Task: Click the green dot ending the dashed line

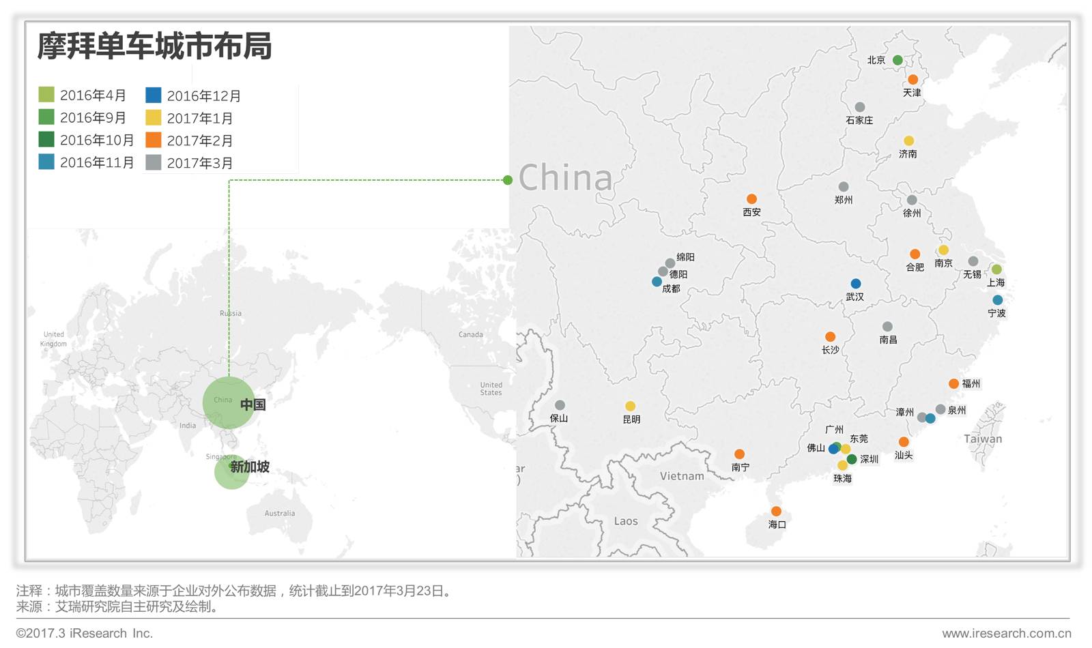Action: [507, 180]
